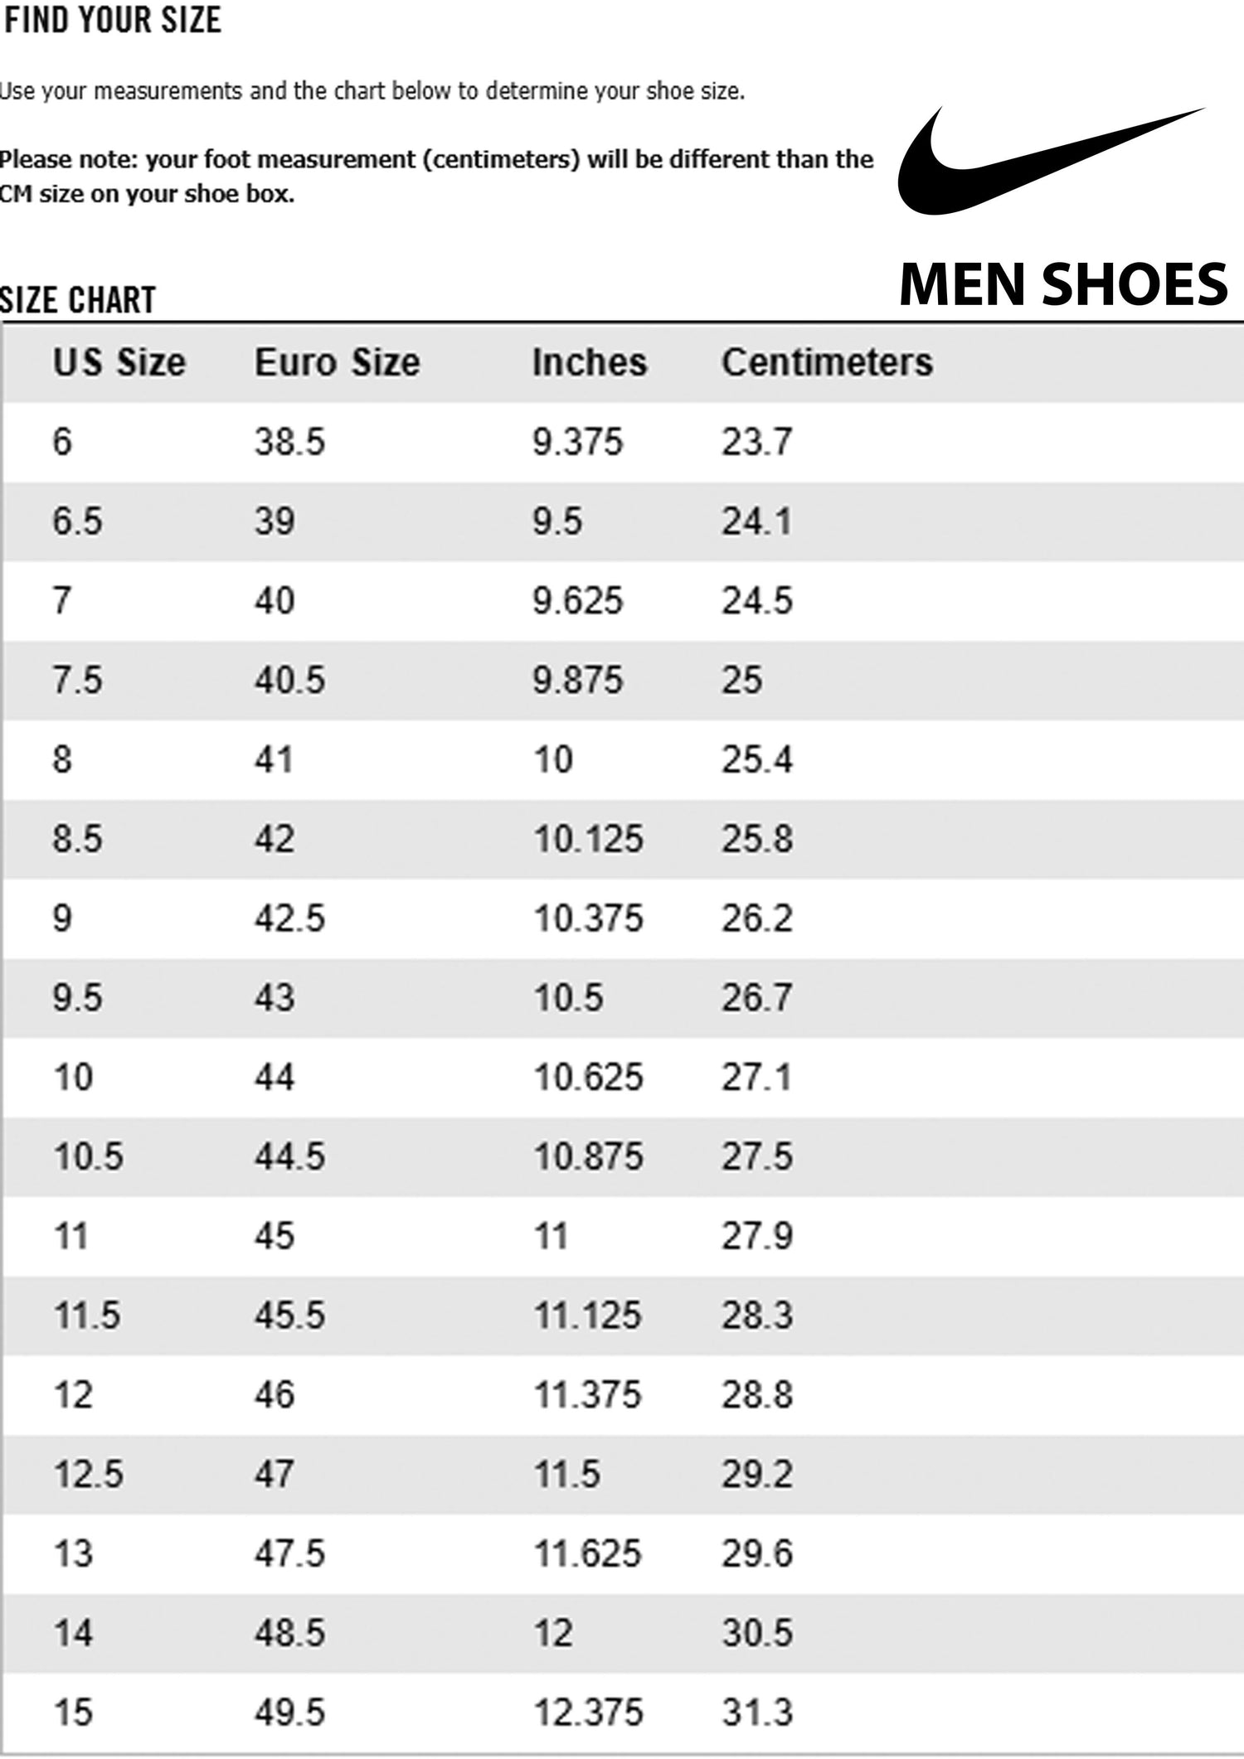
Task: Click the Inches column header
Action: [589, 362]
